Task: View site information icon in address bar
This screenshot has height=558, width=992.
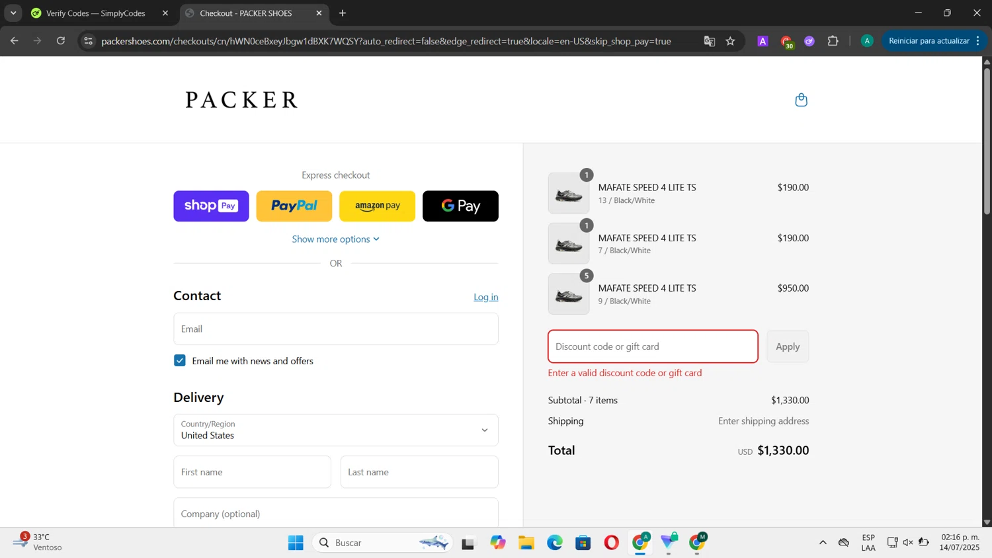Action: pos(89,41)
